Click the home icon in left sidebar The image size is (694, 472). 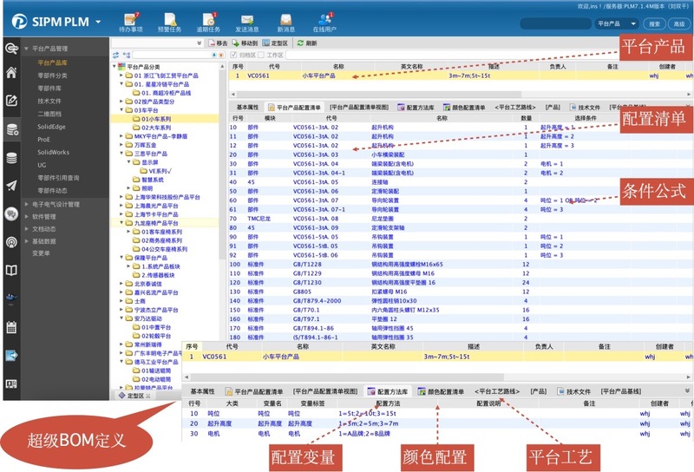[11, 73]
